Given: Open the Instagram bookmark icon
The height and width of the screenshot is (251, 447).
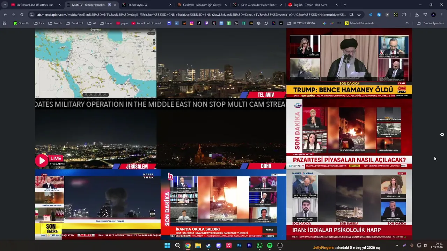Looking at the screenshot, I should pyautogui.click(x=192, y=23).
